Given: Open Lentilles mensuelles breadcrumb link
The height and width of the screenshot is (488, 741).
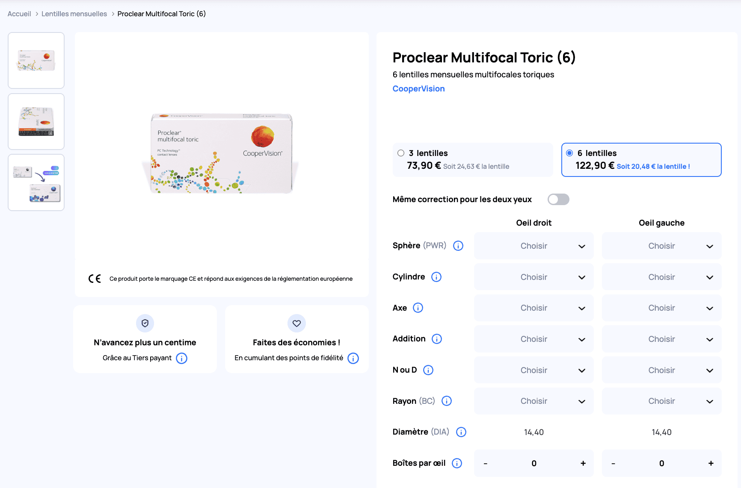Looking at the screenshot, I should [74, 14].
